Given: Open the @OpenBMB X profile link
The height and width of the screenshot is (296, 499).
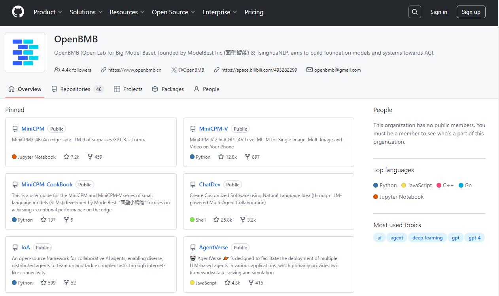Looking at the screenshot, I should point(191,70).
